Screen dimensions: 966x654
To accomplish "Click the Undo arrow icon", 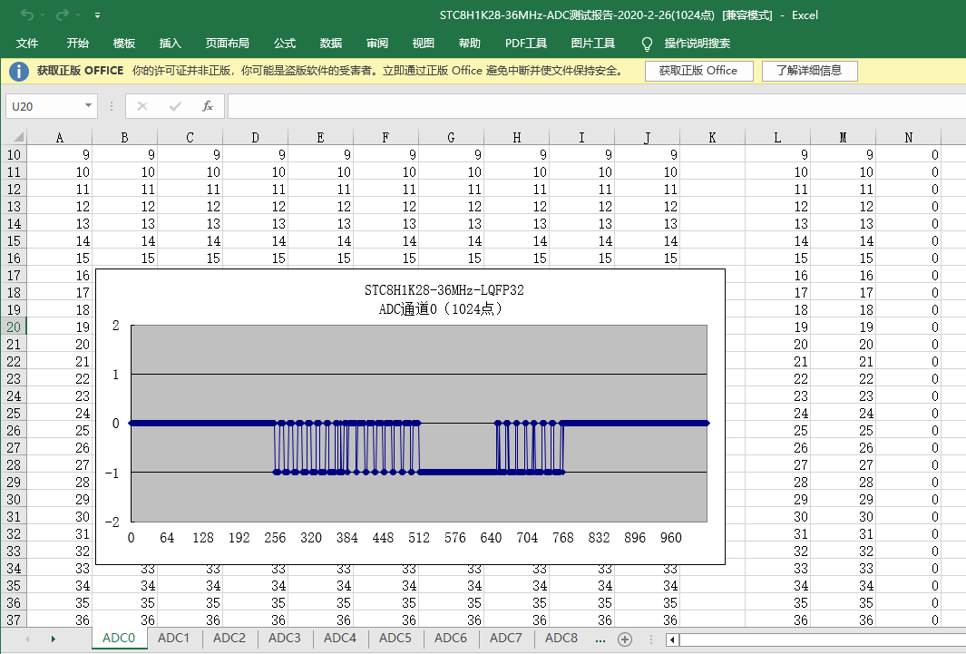I will [x=26, y=15].
